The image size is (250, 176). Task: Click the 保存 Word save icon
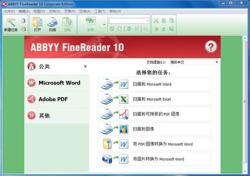(90, 21)
